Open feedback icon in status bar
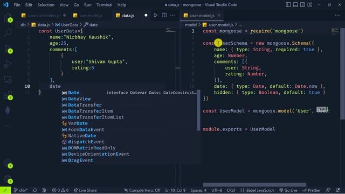Viewport: 345px width, 194px height. (x=328, y=190)
